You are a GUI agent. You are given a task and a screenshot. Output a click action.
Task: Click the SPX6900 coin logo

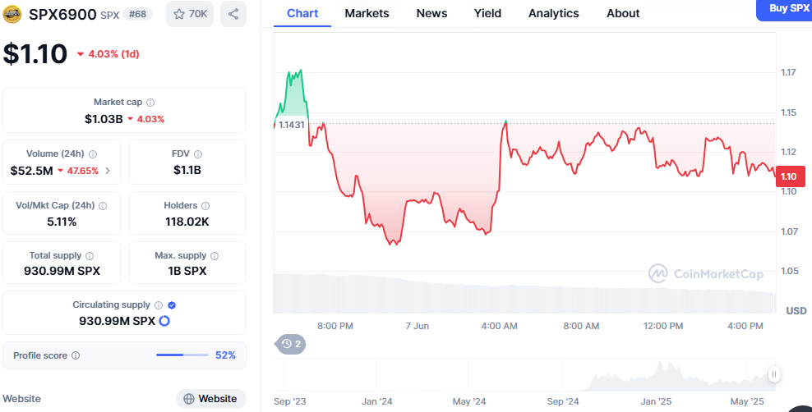tap(12, 14)
